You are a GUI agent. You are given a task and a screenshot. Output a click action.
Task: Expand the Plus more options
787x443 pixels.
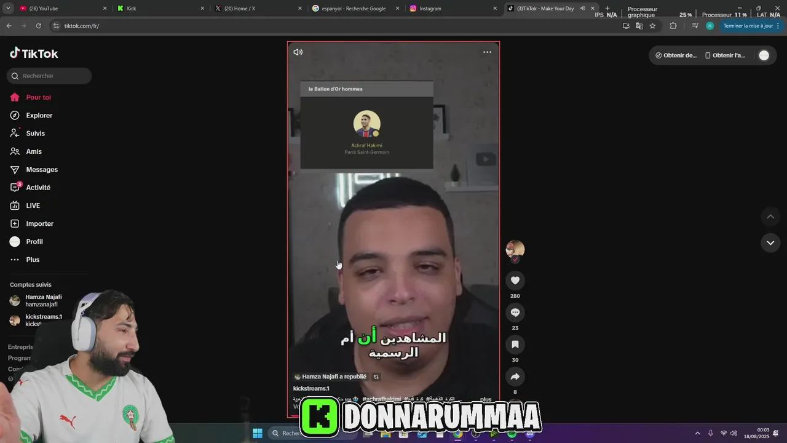click(x=25, y=260)
